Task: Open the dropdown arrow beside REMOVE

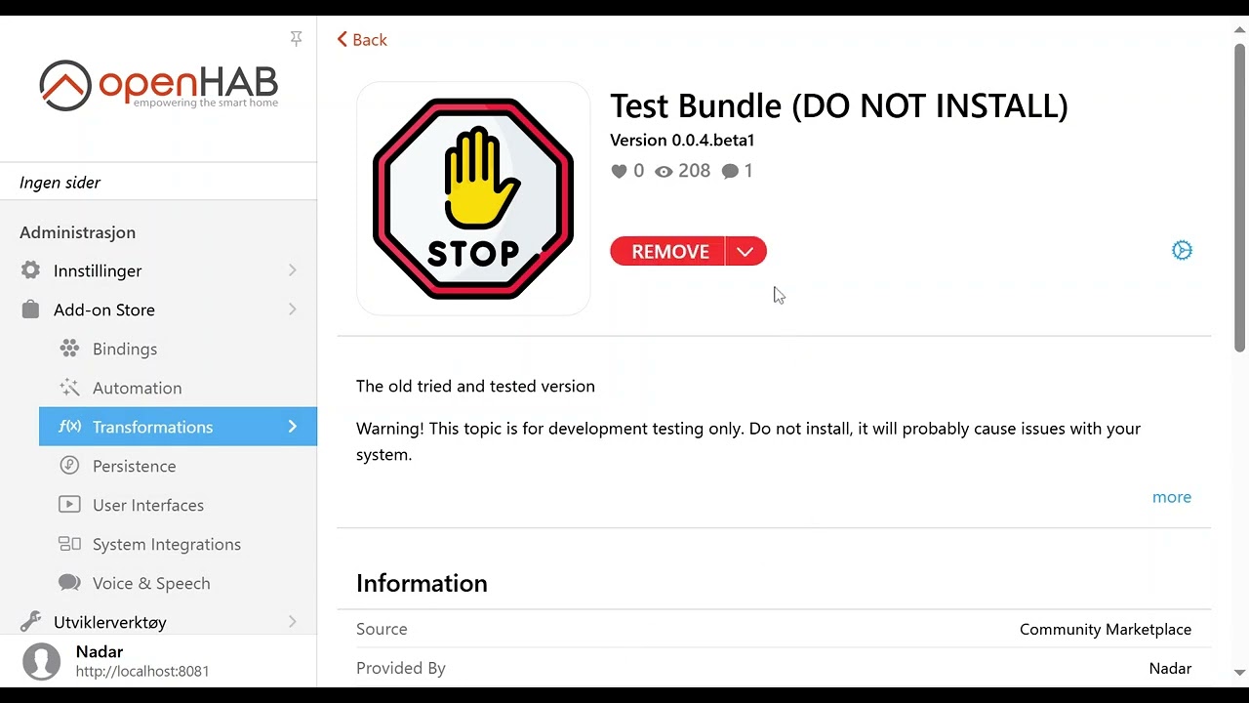Action: pyautogui.click(x=745, y=251)
